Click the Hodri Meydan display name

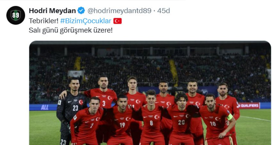tap(52, 11)
